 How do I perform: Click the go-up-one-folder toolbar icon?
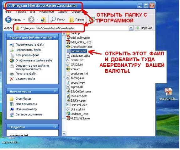click(44, 19)
